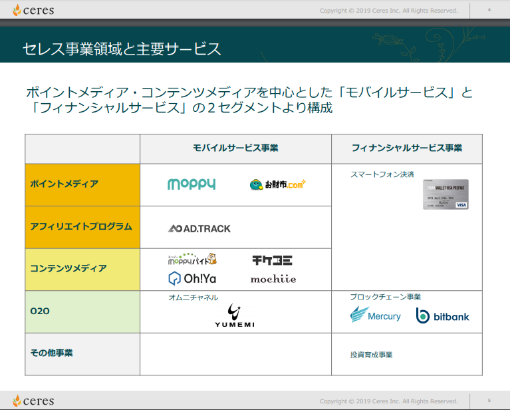Screen dimensions: 510x410
Task: Click the slide title セレス事業領域と主要サービス
Action: [x=122, y=49]
